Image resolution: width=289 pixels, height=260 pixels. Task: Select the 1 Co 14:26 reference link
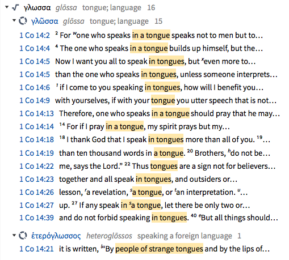[37, 192]
